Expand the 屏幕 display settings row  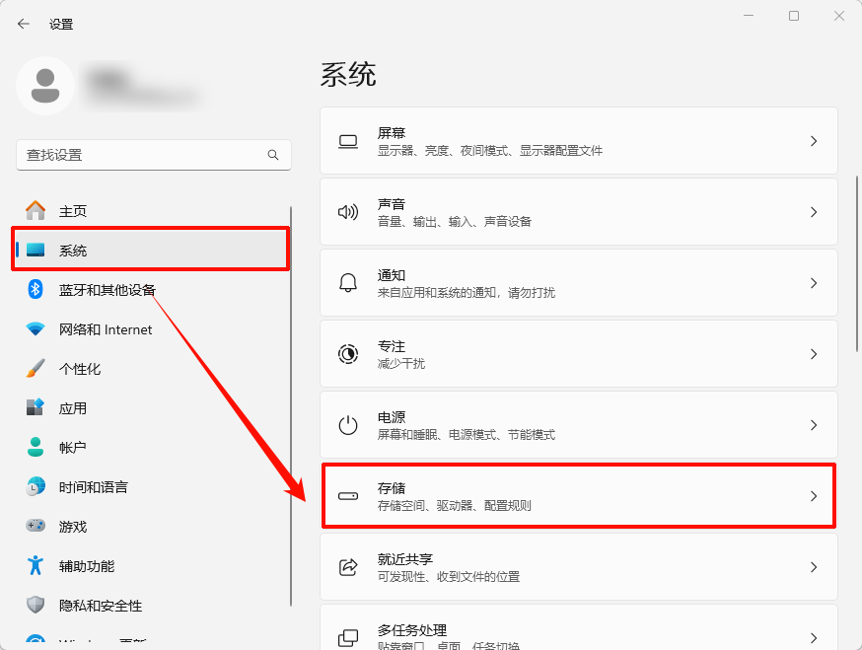pyautogui.click(x=578, y=140)
